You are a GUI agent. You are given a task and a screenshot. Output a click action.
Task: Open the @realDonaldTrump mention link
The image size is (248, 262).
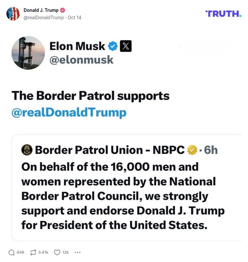[68, 112]
